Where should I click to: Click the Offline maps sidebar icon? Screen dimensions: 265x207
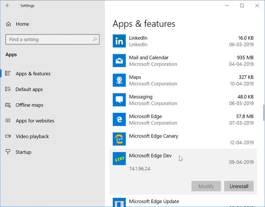coord(8,105)
